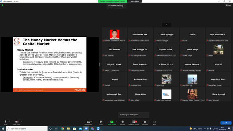This screenshot has width=233, height=131.
Task: Click the green encryption shield icon
Action: pos(3,5)
